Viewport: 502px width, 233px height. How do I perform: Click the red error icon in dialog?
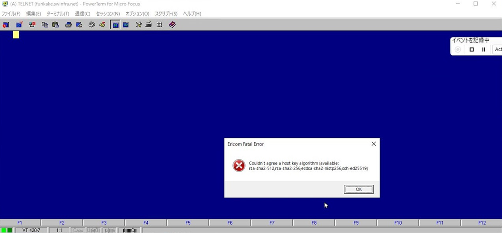[239, 165]
